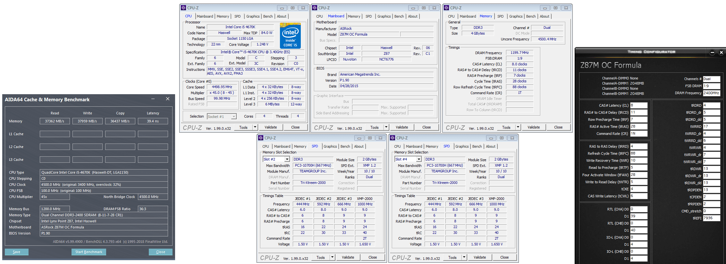The height and width of the screenshot is (264, 726).
Task: Click Validate in the Slot #4 SPD window
Action: [x=480, y=257]
